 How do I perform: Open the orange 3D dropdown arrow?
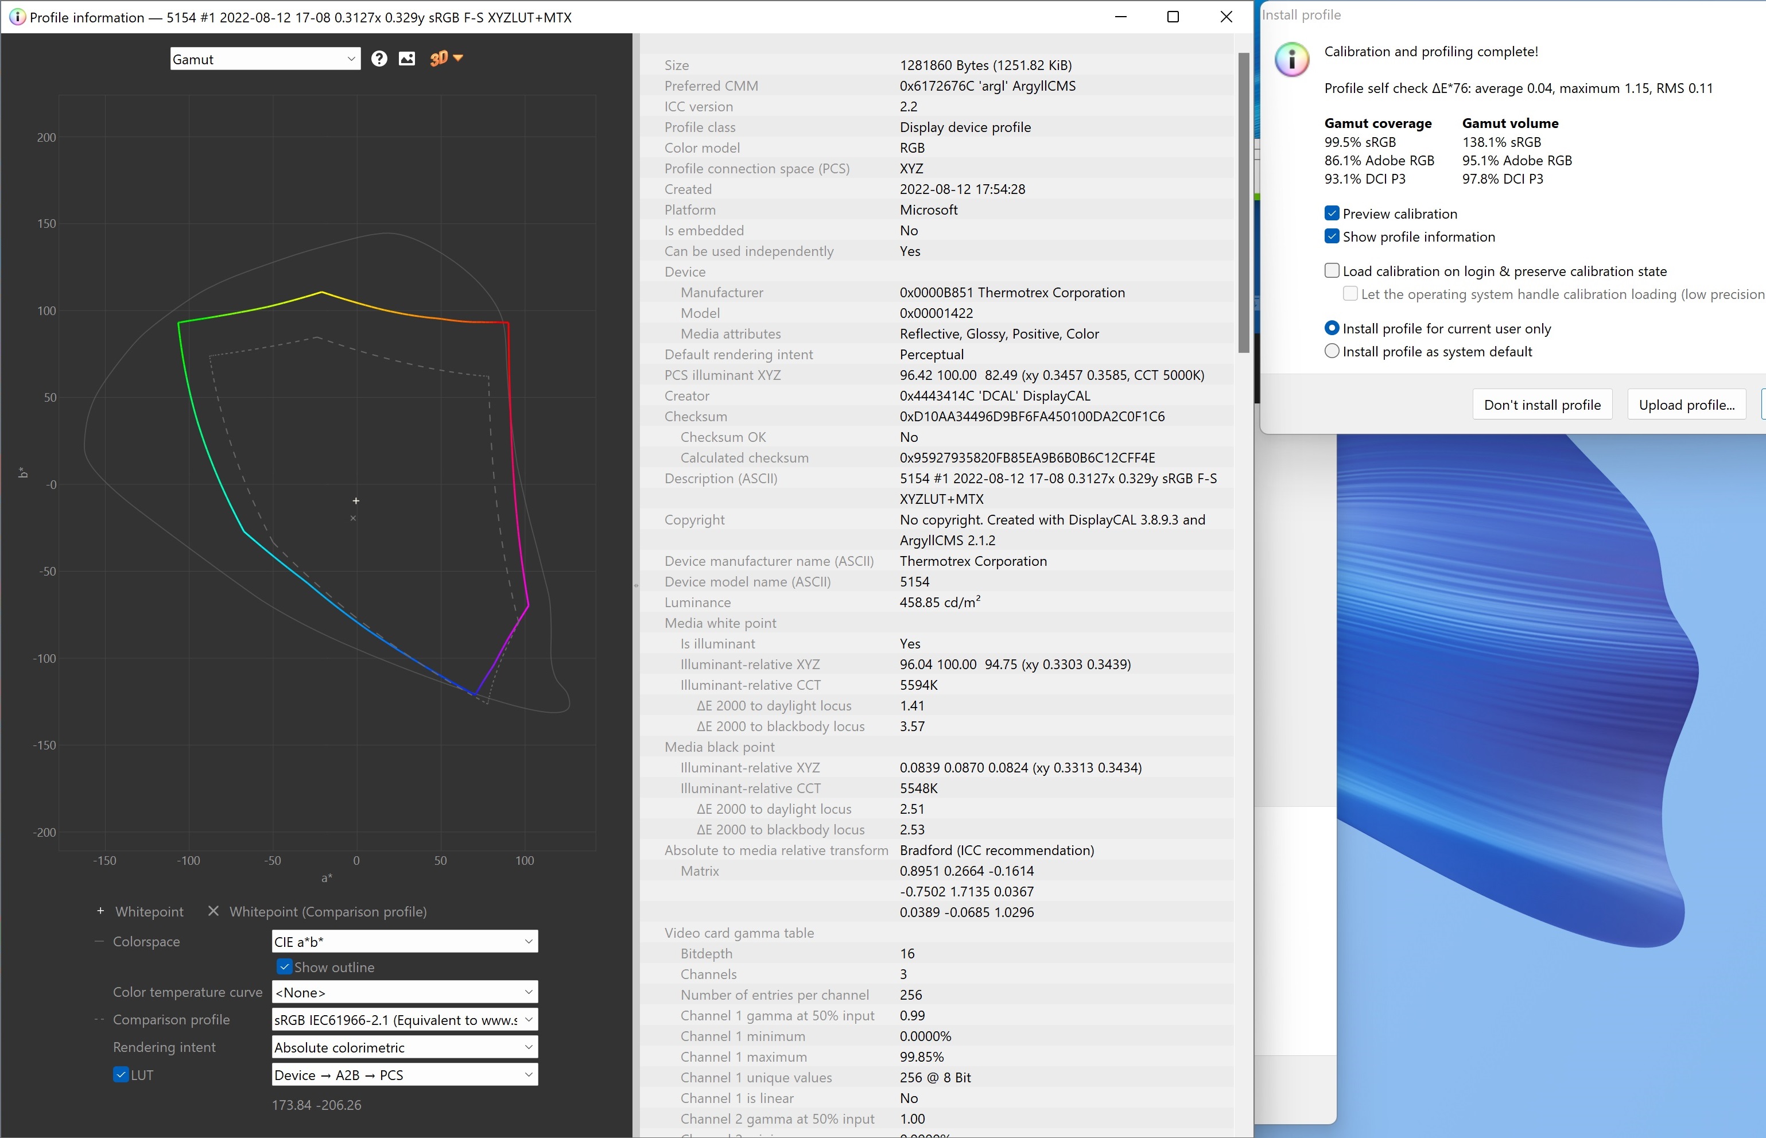coord(459,57)
